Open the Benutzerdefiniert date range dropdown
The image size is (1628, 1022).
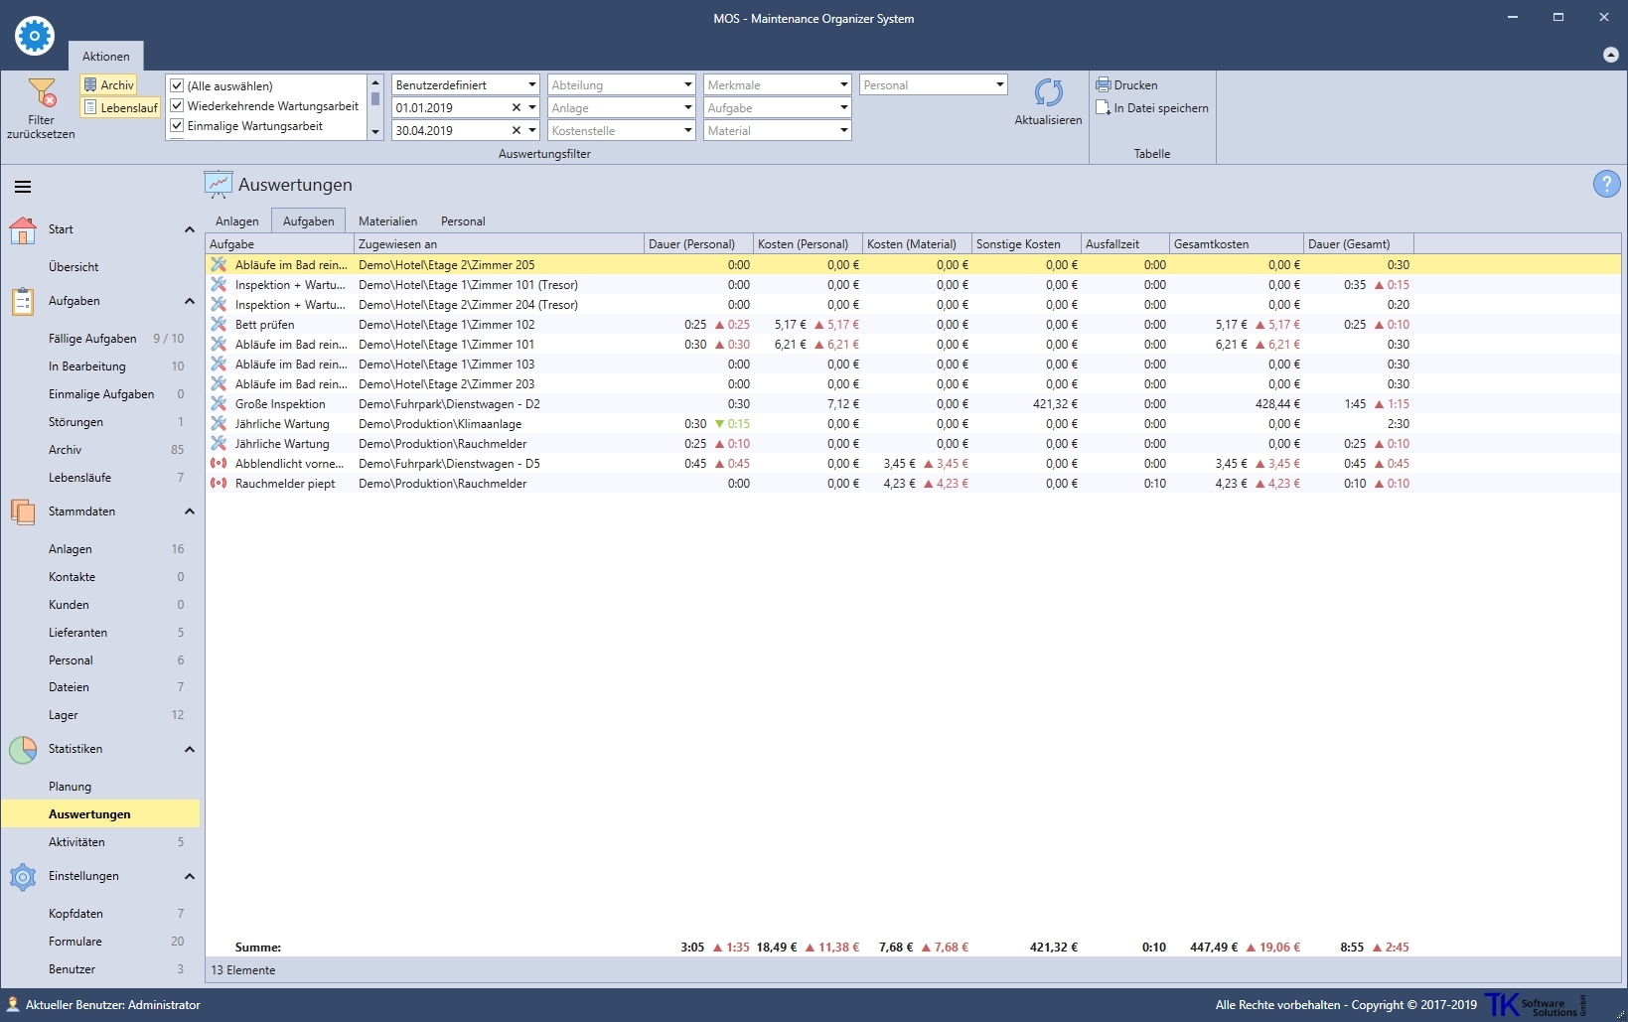[465, 85]
